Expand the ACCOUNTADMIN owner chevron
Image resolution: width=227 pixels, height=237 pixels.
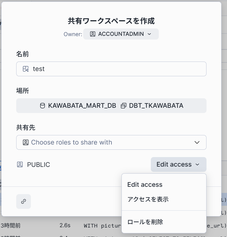pyautogui.click(x=149, y=34)
